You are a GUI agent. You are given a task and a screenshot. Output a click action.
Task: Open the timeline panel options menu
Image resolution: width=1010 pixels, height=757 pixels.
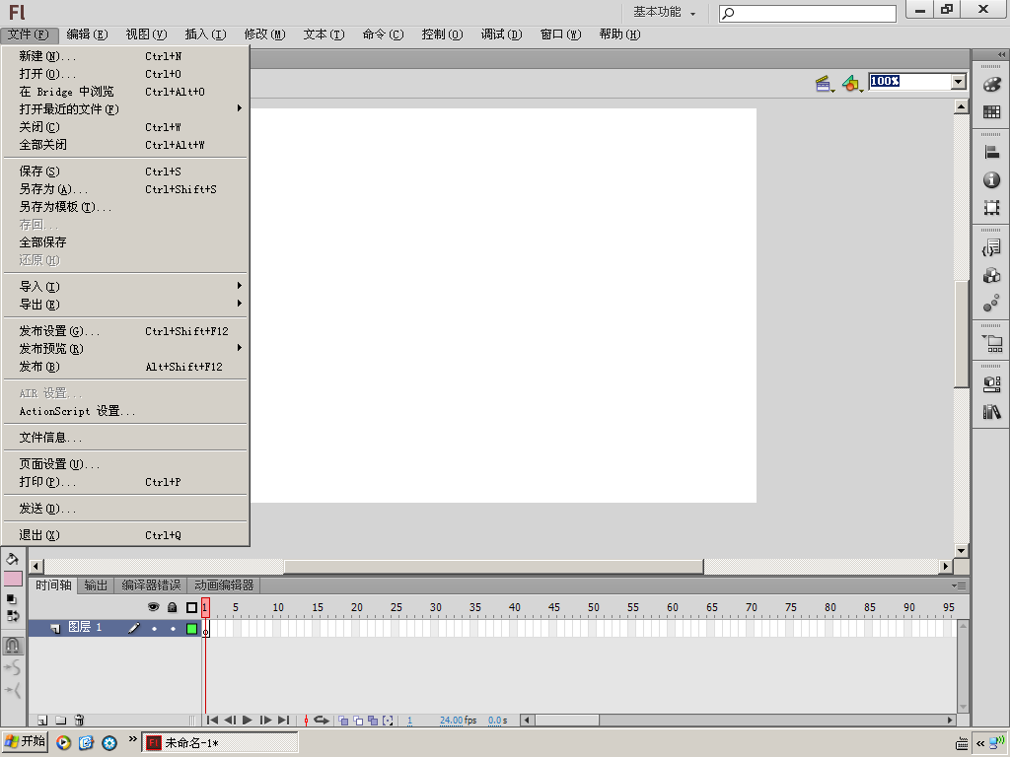pos(959,585)
